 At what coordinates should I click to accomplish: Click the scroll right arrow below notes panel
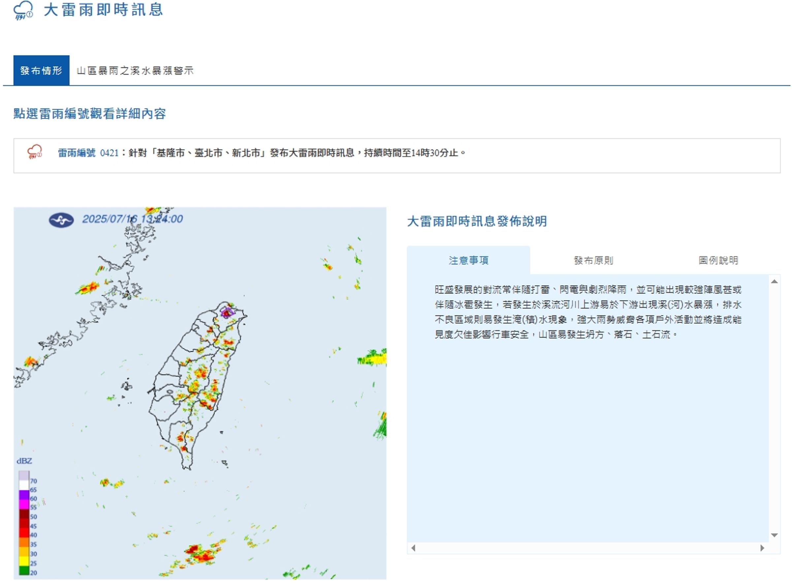click(x=763, y=548)
